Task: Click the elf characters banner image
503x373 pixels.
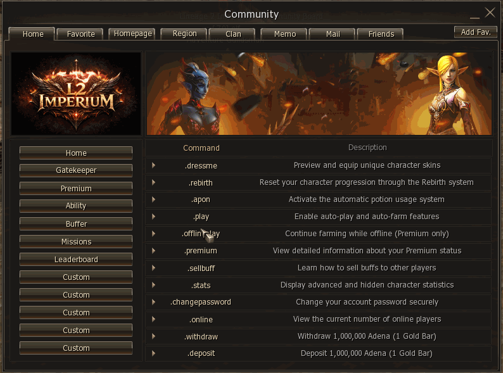Action: pyautogui.click(x=319, y=93)
